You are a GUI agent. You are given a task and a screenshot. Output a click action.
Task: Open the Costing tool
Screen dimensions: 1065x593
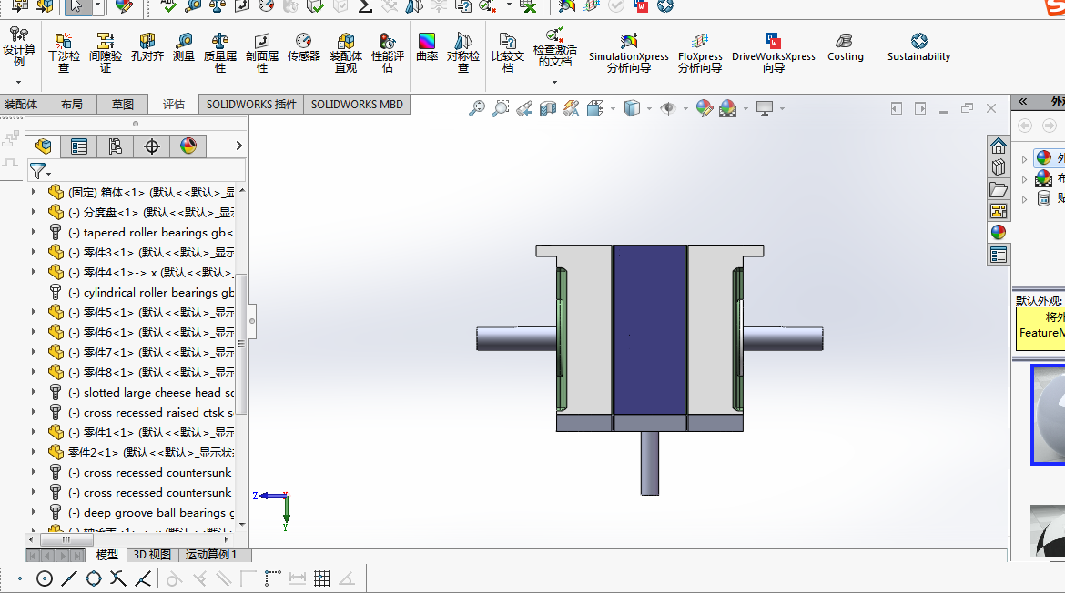[x=845, y=47]
